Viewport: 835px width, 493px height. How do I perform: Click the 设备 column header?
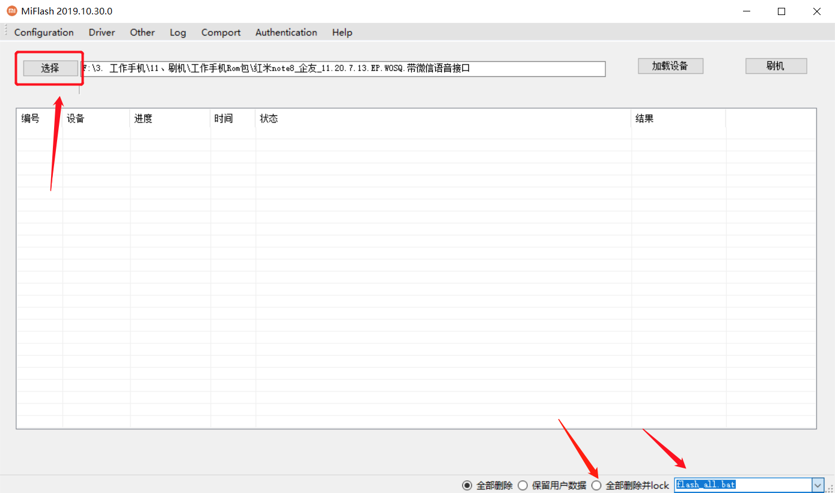(96, 118)
